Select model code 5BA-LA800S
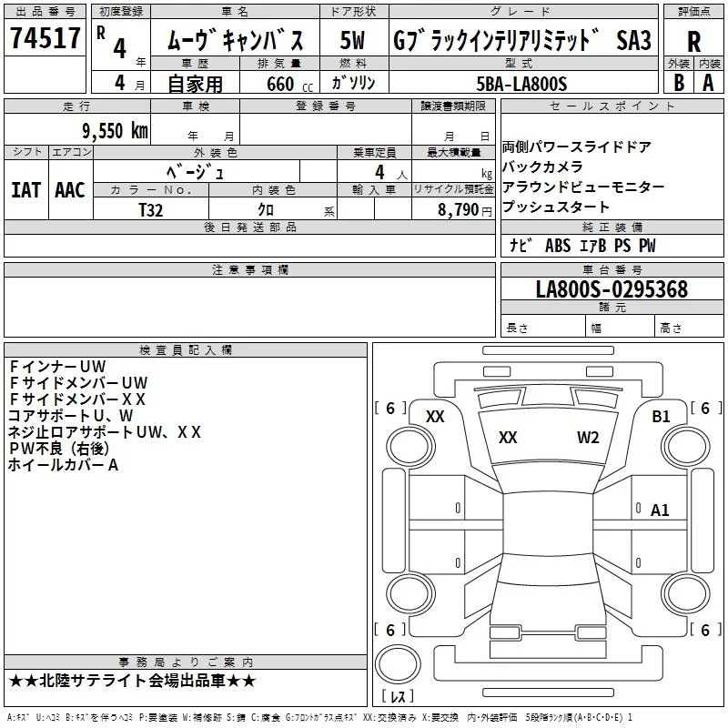 (521, 84)
